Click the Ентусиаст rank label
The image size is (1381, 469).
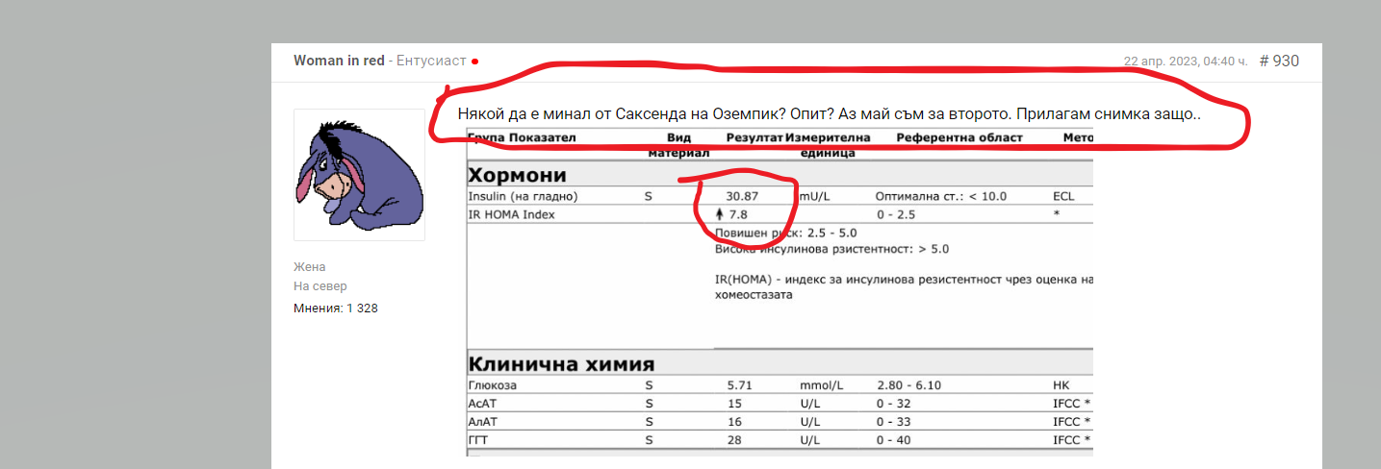[431, 62]
